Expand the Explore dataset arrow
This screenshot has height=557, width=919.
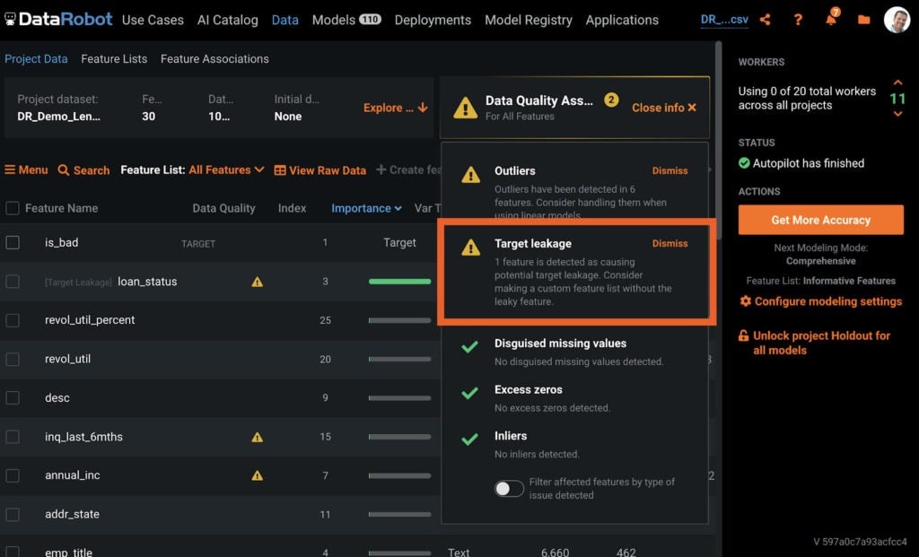396,108
